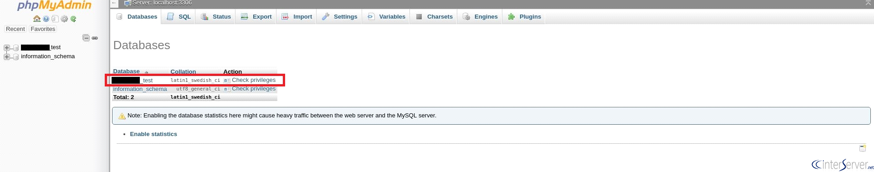The height and width of the screenshot is (172, 874).
Task: Click the _test database cylinder icon in tree
Action: pyautogui.click(x=16, y=48)
